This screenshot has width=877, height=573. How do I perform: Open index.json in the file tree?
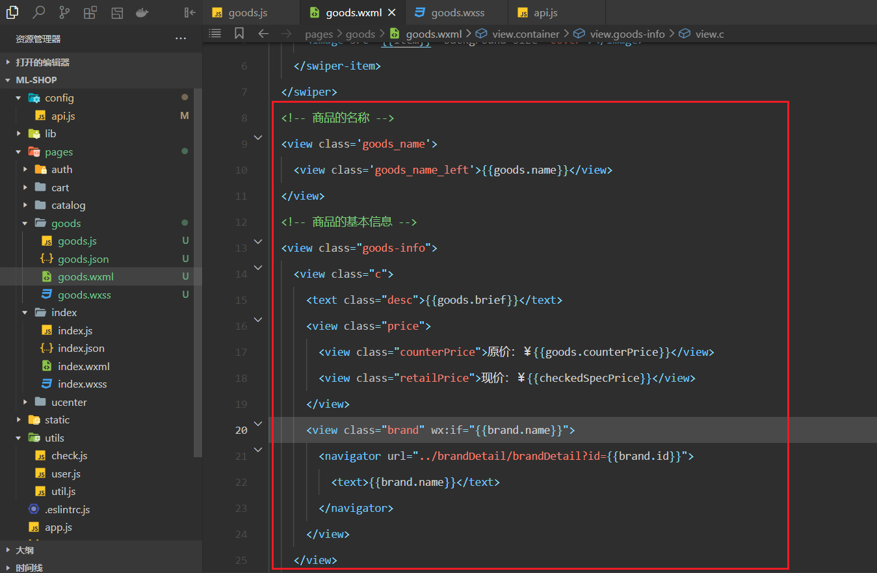click(81, 349)
